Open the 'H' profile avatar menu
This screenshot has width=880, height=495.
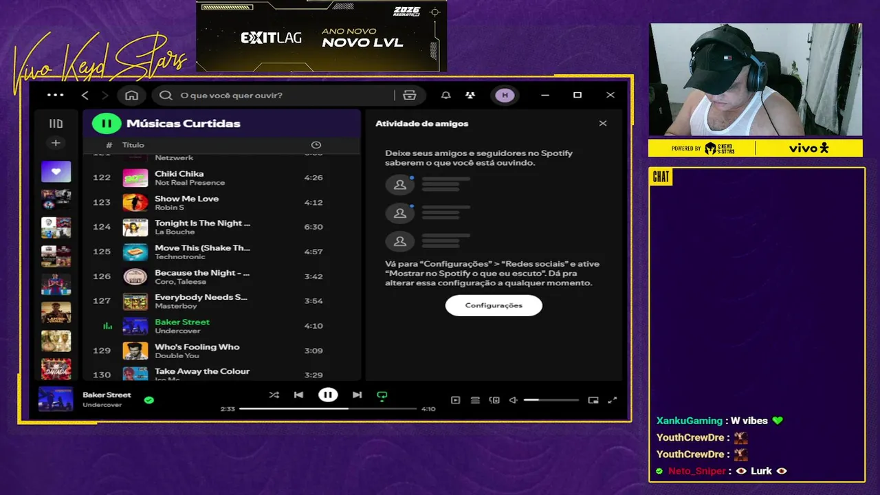point(505,96)
